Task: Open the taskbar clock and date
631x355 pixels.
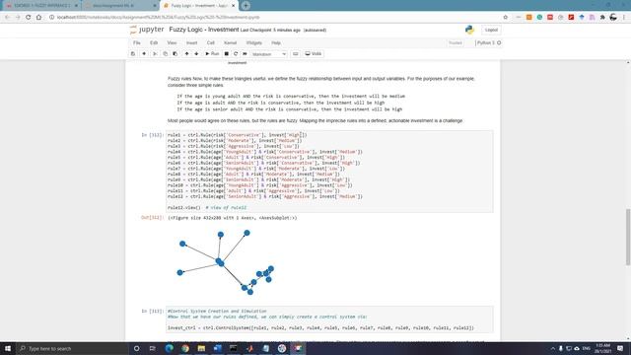Action: (x=602, y=348)
